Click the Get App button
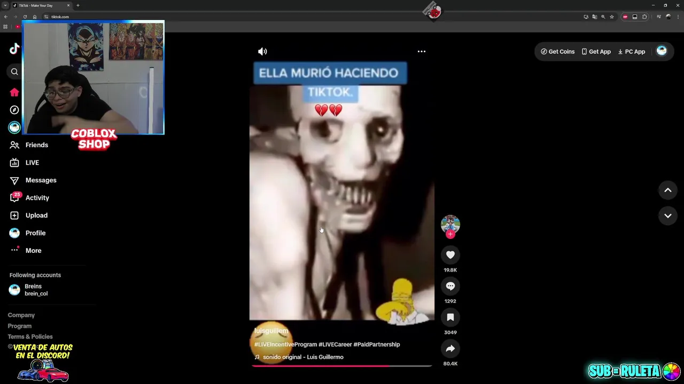 (596, 52)
